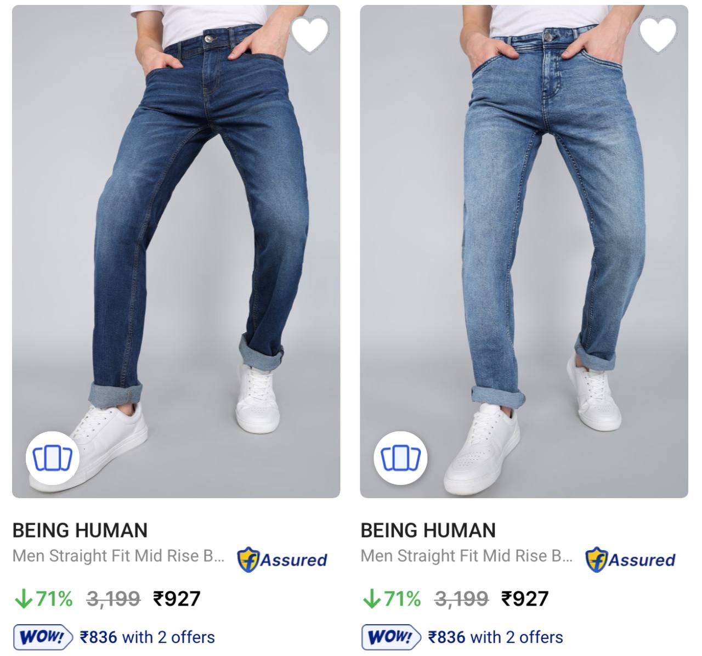Click BEING HUMAN brand on right product

(x=428, y=530)
